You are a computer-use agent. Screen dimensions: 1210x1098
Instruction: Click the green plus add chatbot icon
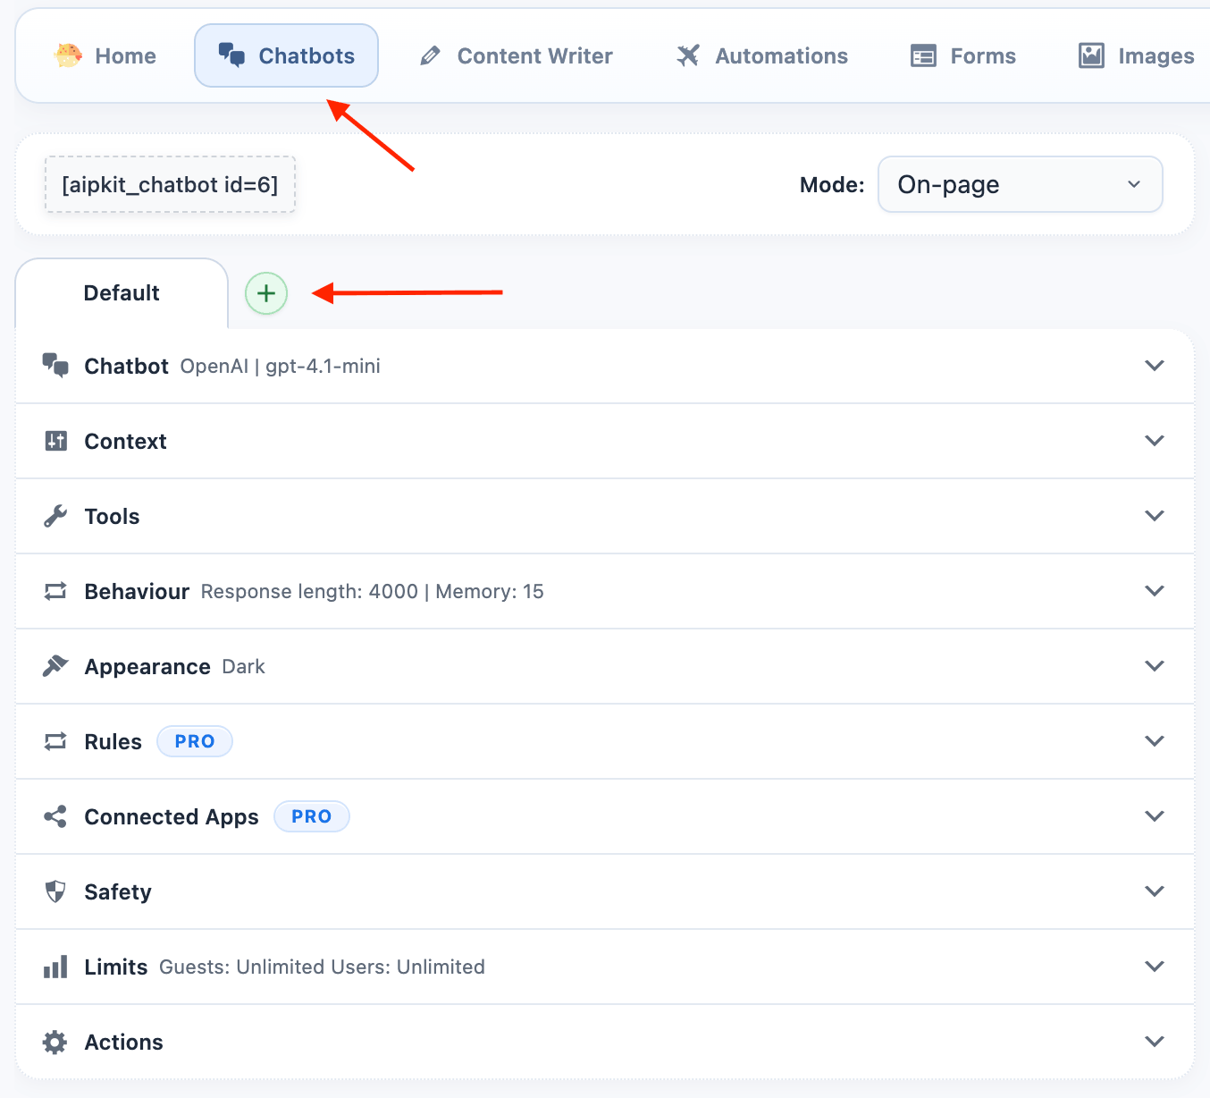266,293
